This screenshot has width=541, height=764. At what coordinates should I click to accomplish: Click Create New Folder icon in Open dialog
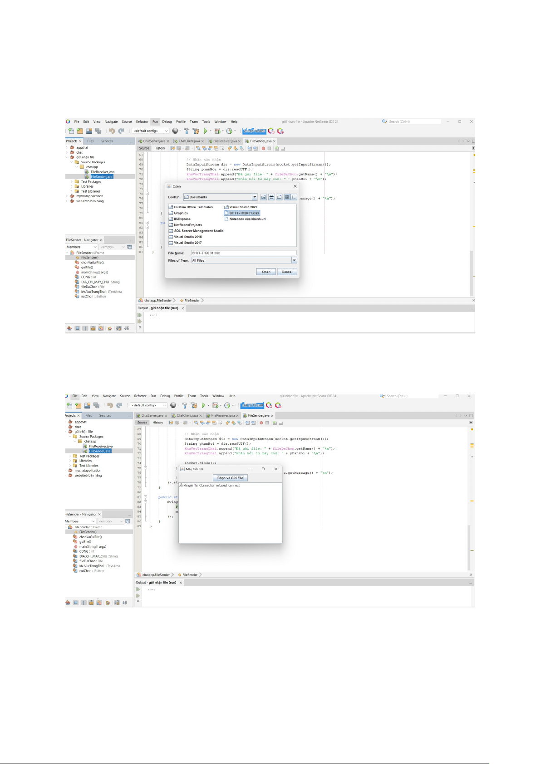point(279,197)
